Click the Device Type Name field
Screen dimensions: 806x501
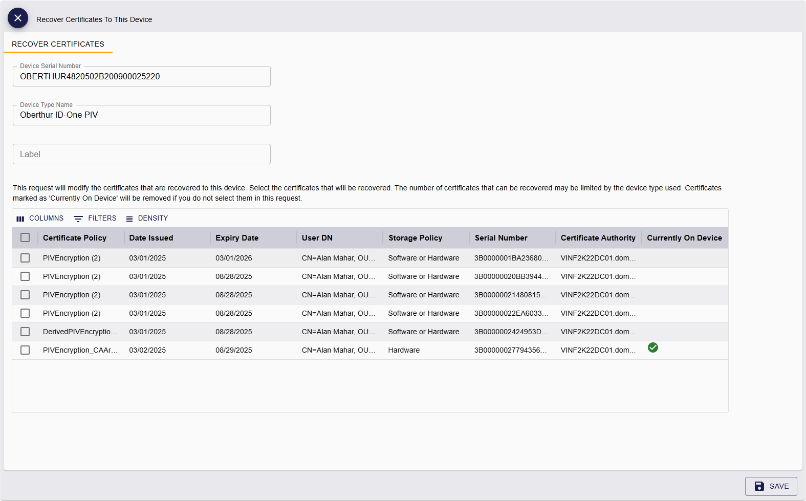point(142,115)
